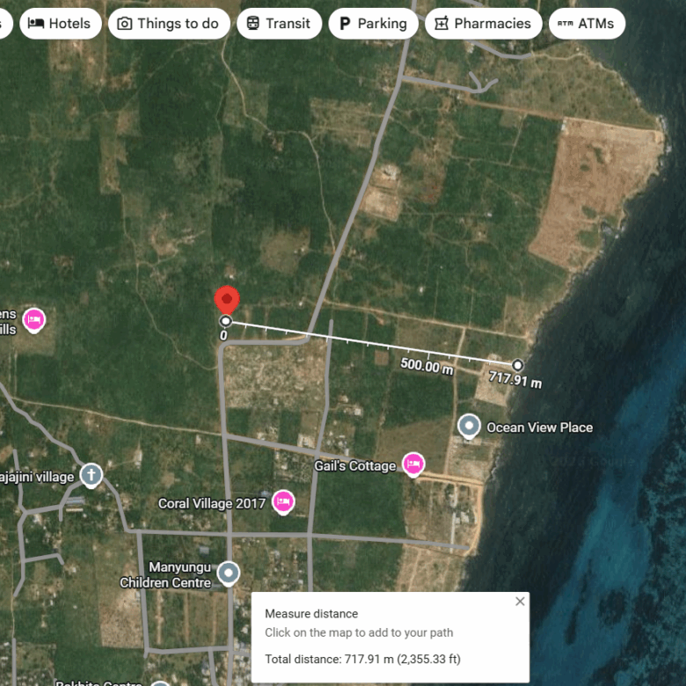Select the measurement start point labeled 0

[226, 322]
